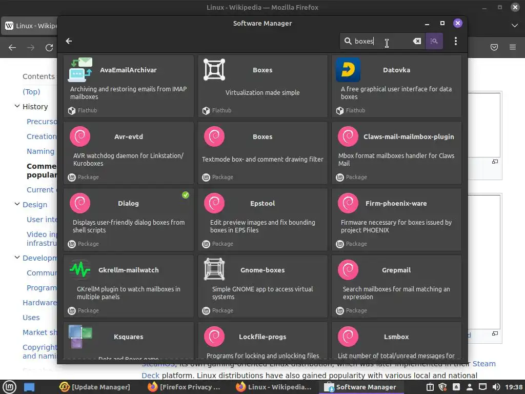Viewport: 525px width, 394px height.
Task: Go to (Top) in Wikipedia contents
Action: (x=31, y=91)
